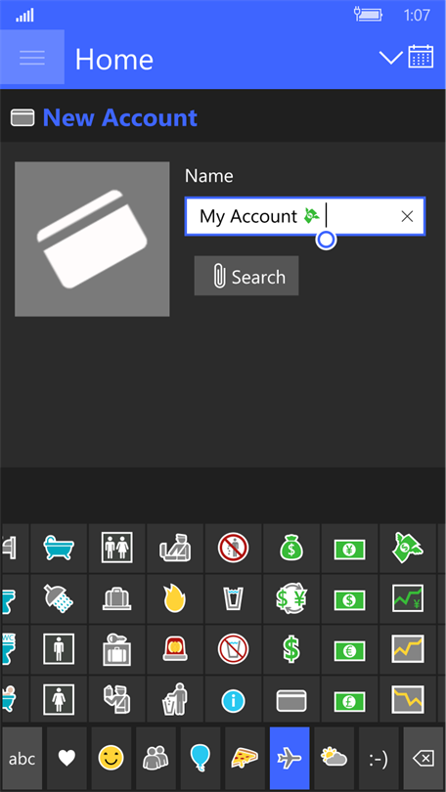Insert the currency exchange emoji

tap(291, 599)
